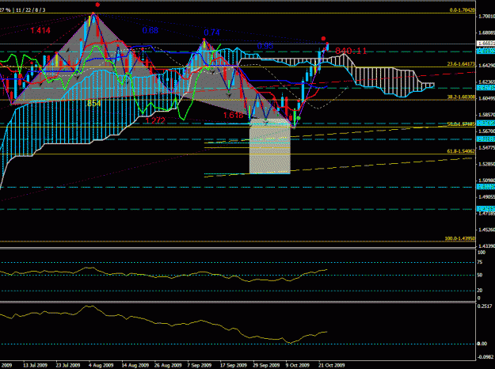Click the green dot at October low
The image size is (495, 369).
299,118
